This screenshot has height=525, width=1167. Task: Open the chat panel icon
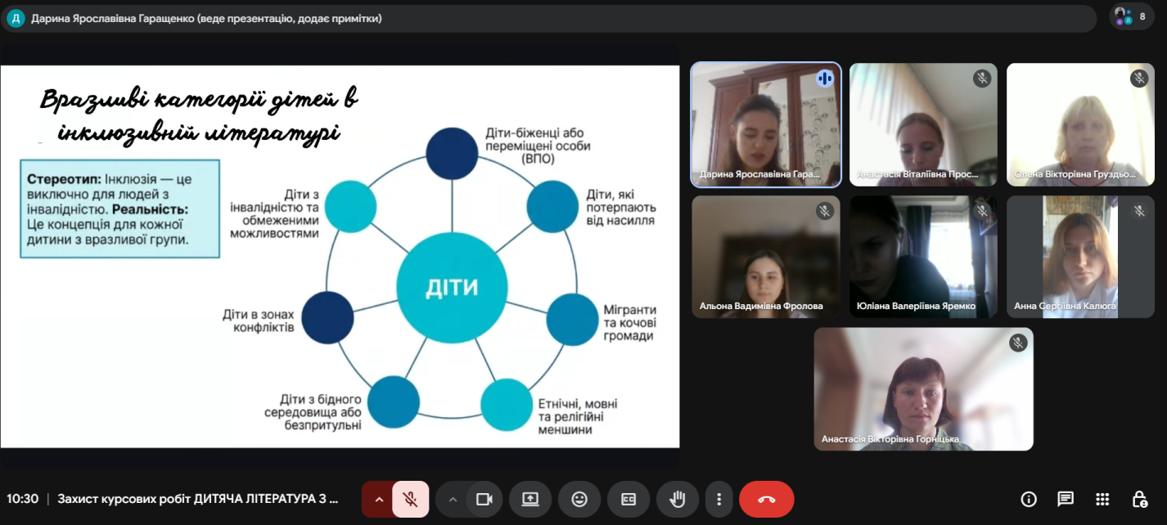pos(1066,499)
